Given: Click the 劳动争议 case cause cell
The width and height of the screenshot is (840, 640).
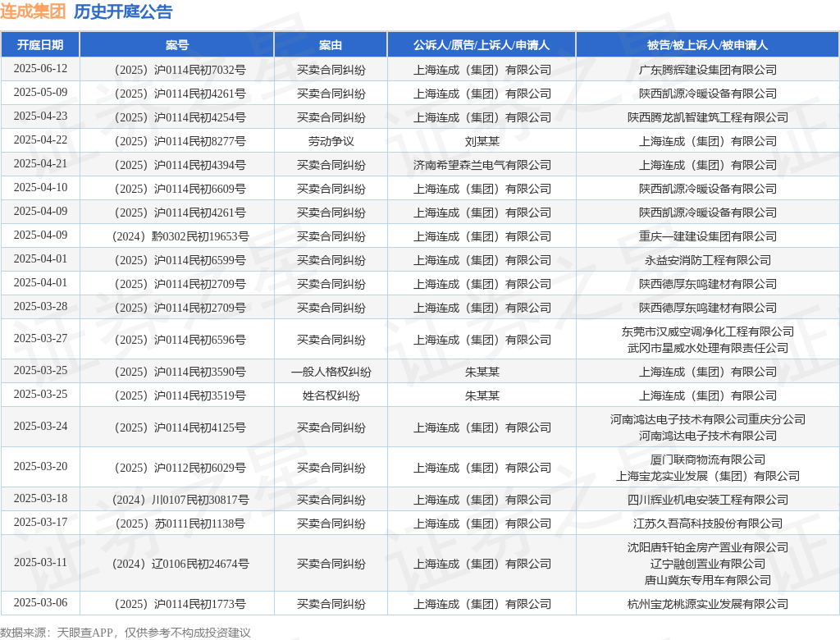Looking at the screenshot, I should point(331,141).
